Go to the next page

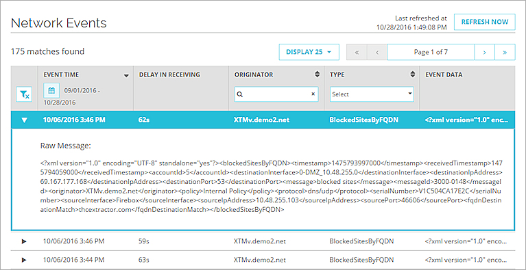click(484, 52)
